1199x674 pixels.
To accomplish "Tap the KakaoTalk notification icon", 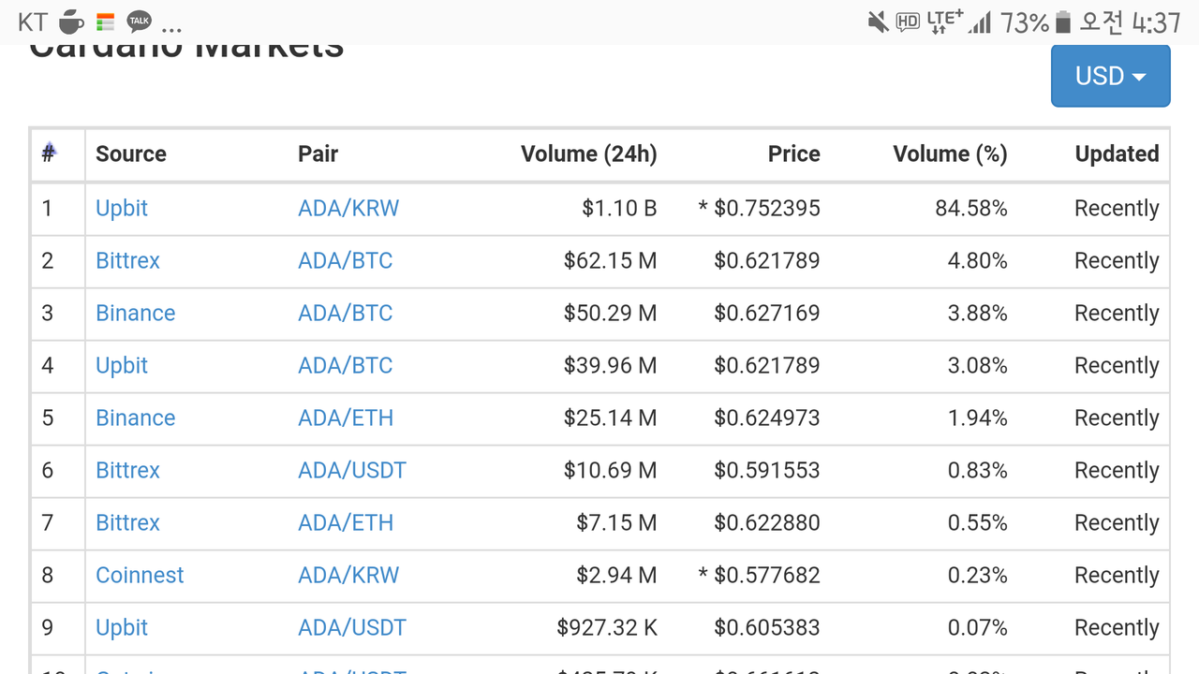I will pyautogui.click(x=140, y=22).
